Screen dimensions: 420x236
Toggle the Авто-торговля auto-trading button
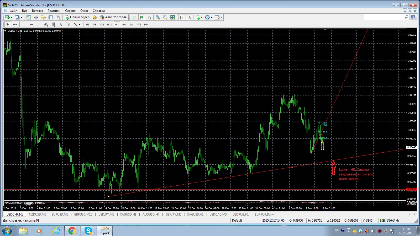(x=113, y=17)
